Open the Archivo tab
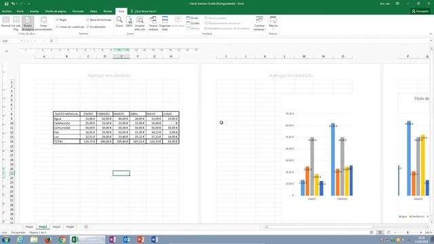Viewport: 434px width, 244px height. pyautogui.click(x=7, y=12)
